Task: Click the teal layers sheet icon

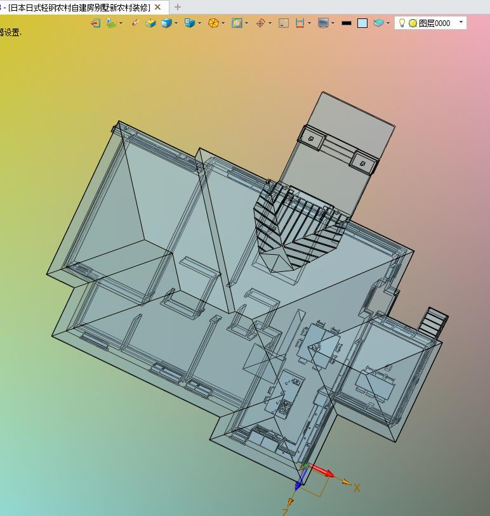Action: point(379,23)
